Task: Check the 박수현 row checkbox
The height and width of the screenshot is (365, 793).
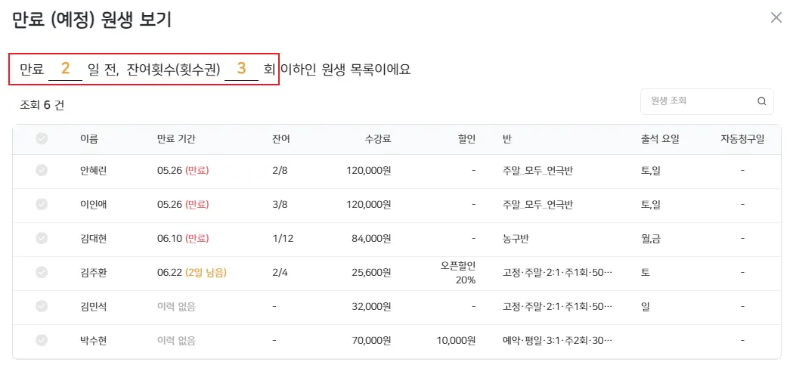Action: [x=42, y=340]
